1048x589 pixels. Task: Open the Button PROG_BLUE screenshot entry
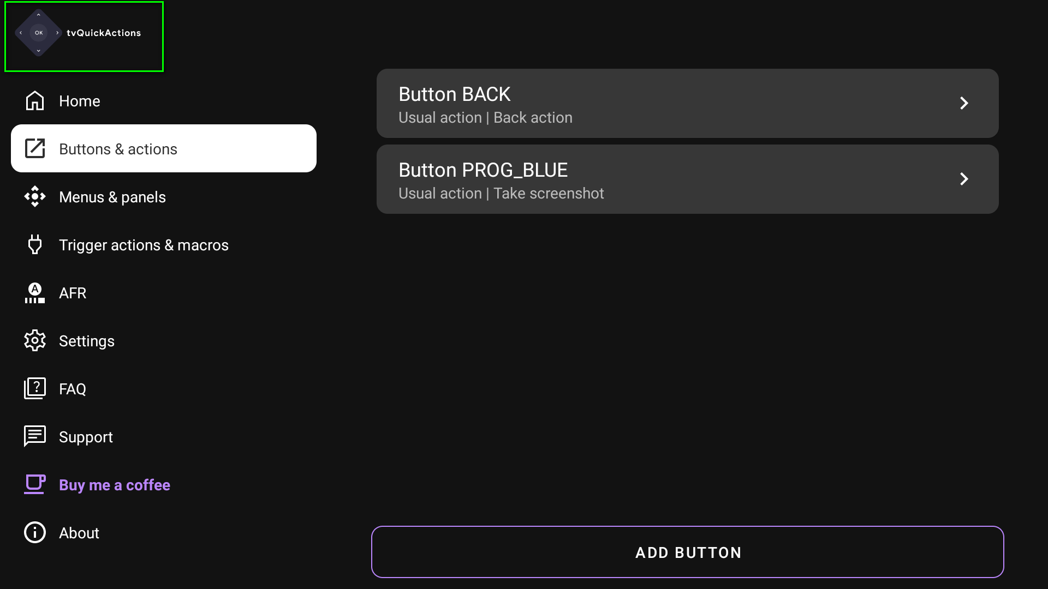[688, 179]
